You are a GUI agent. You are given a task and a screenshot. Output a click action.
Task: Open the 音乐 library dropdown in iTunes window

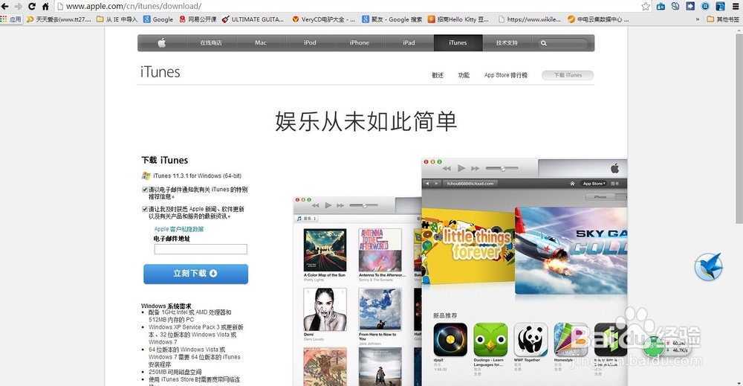click(307, 219)
